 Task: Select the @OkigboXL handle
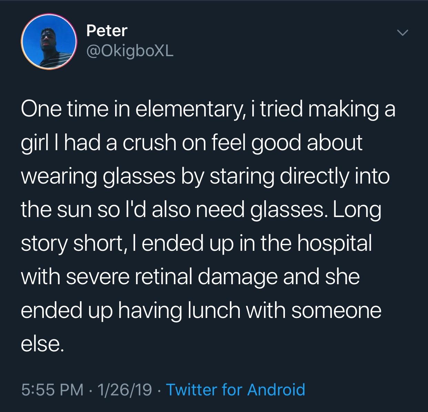point(129,52)
